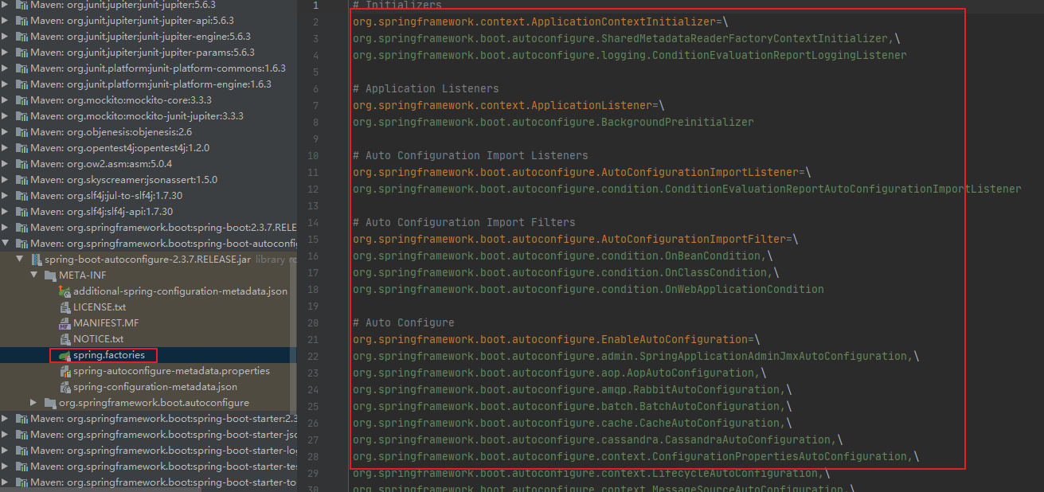The width and height of the screenshot is (1044, 492).
Task: Click the text file icon for LICENSE.txt
Action: click(x=64, y=307)
